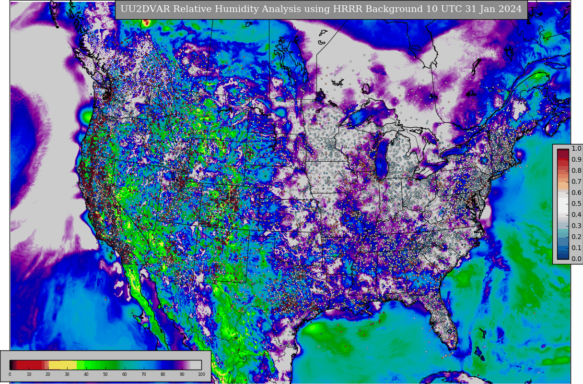Click the 50 tick label on humidity colorbar
The image size is (583, 384).
click(105, 374)
